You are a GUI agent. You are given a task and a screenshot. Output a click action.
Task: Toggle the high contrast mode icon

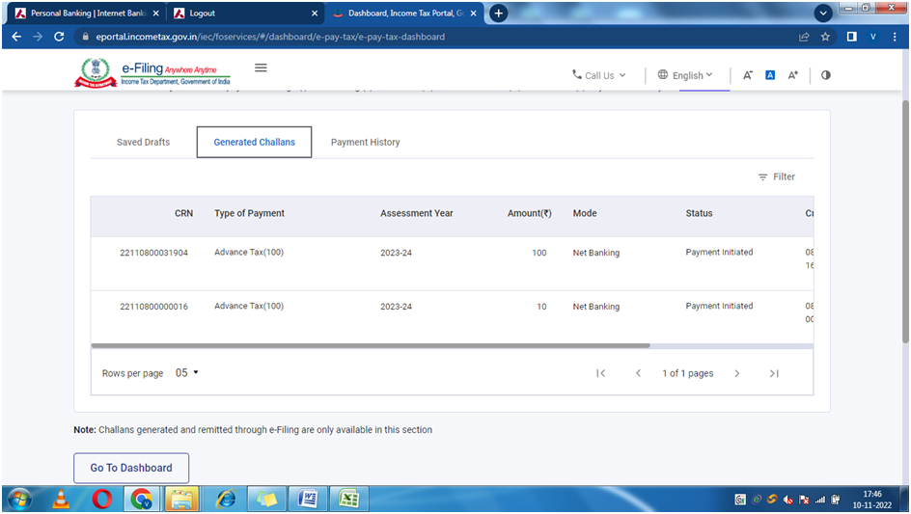[x=825, y=75]
